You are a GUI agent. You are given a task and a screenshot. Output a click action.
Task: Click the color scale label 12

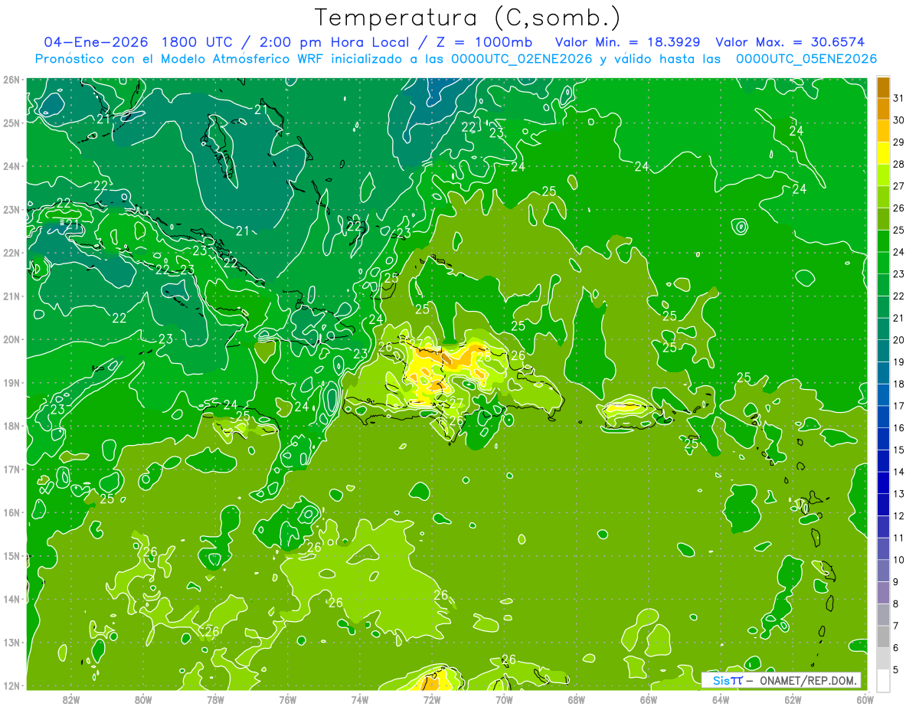899,515
